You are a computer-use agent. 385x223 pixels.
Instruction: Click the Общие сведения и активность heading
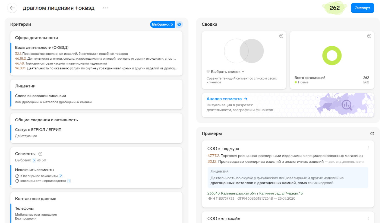[x=46, y=120]
